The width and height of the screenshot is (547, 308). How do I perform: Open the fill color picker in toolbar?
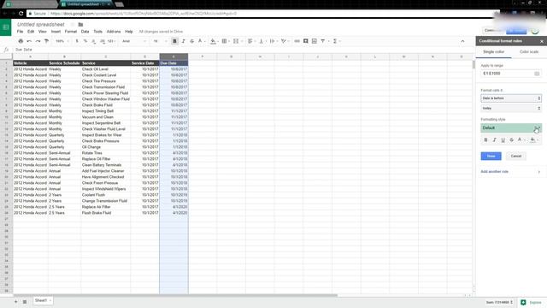[213, 41]
